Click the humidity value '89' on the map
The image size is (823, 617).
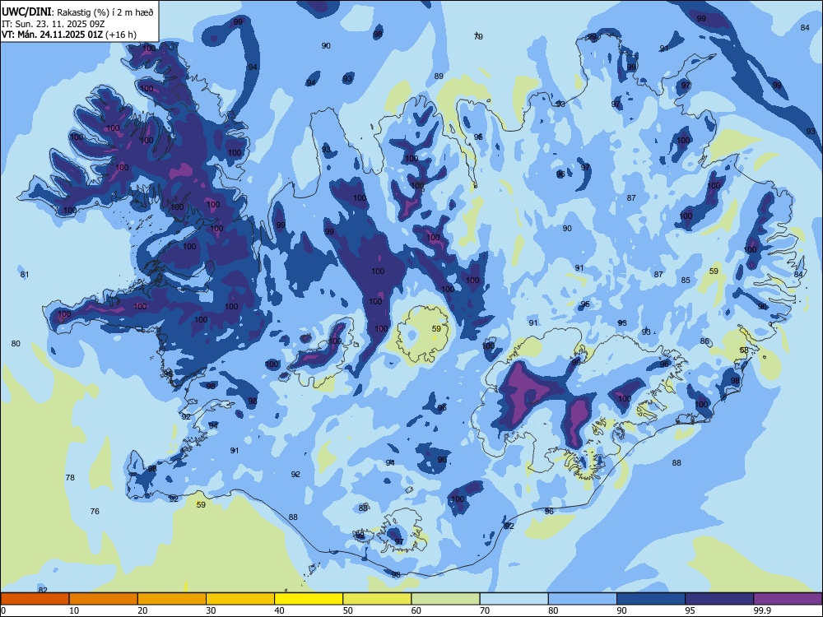point(439,76)
